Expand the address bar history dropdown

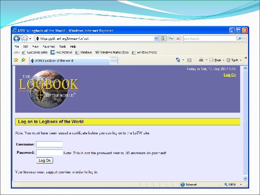click(156, 39)
